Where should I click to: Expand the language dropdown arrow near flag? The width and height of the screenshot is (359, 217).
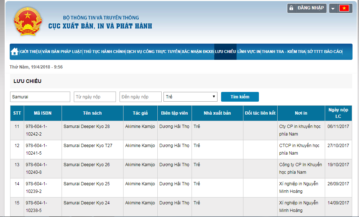pos(333,8)
